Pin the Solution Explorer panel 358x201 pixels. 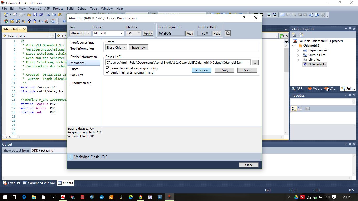(350, 29)
